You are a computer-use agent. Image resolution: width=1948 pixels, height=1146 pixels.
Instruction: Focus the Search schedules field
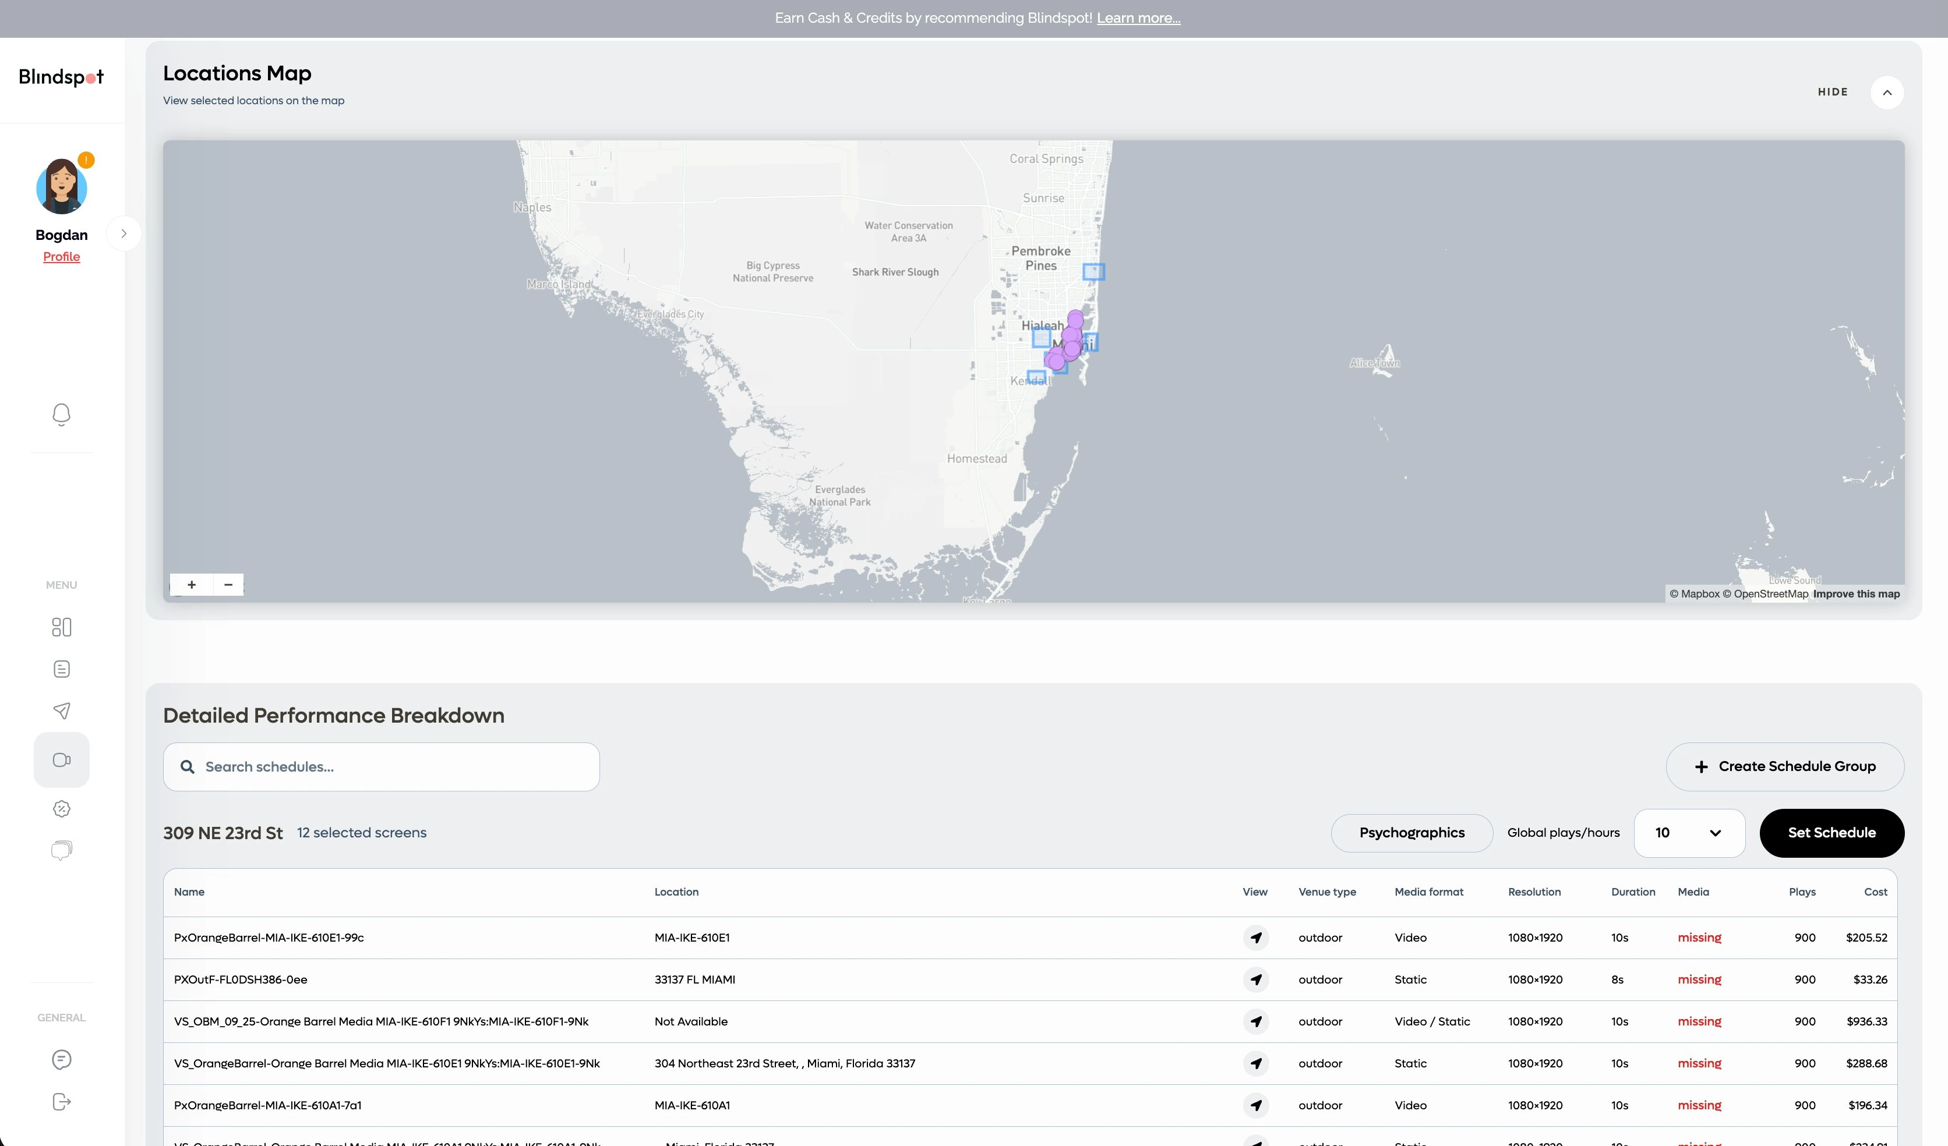coord(381,766)
